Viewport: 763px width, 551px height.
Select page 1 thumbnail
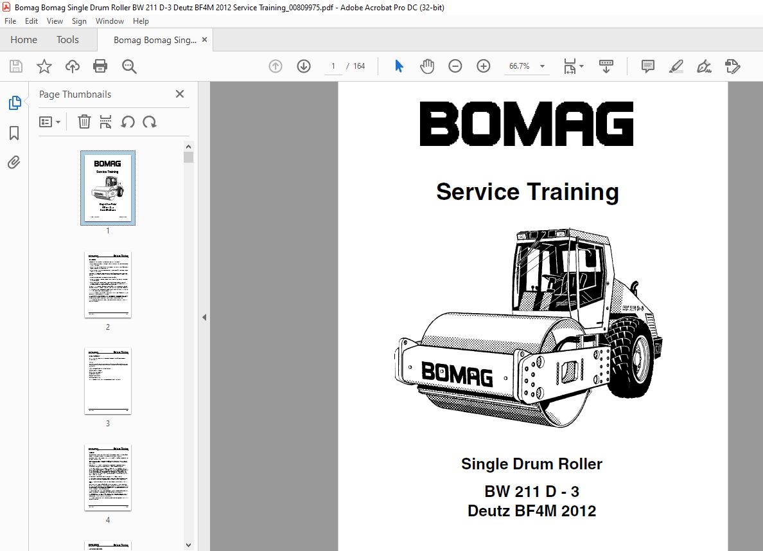pyautogui.click(x=108, y=188)
